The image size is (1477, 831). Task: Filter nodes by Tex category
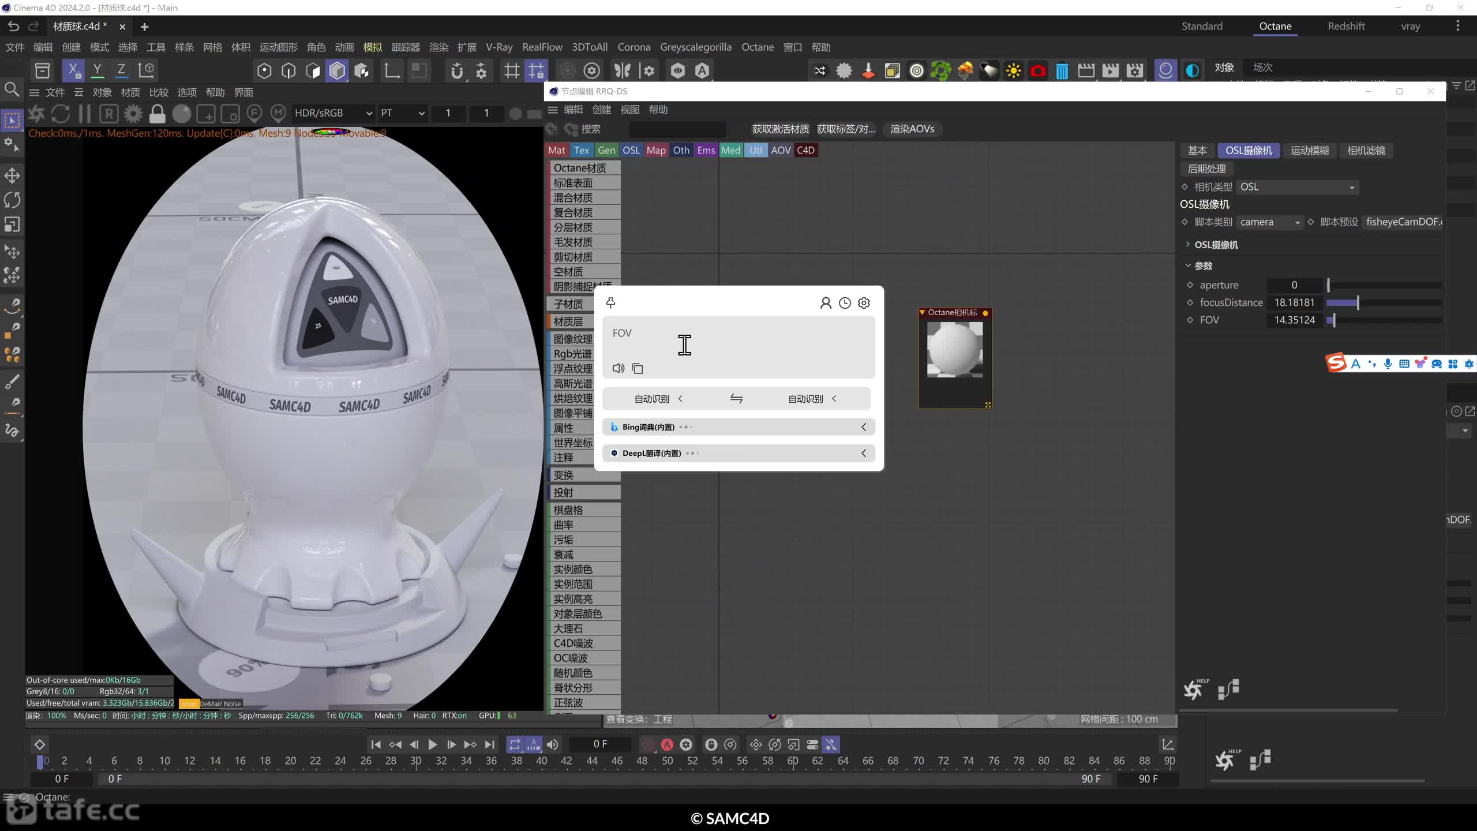[582, 150]
